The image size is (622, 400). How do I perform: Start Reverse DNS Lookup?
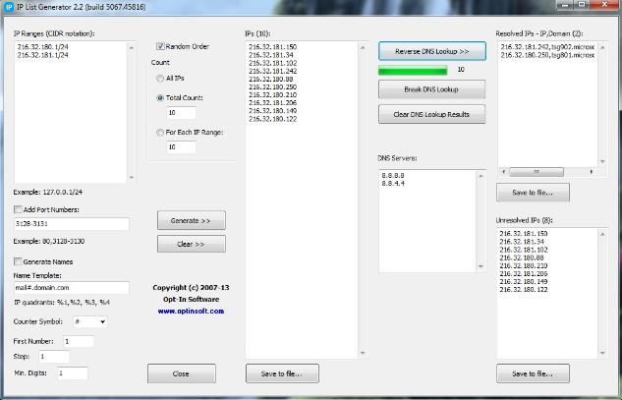(x=432, y=51)
